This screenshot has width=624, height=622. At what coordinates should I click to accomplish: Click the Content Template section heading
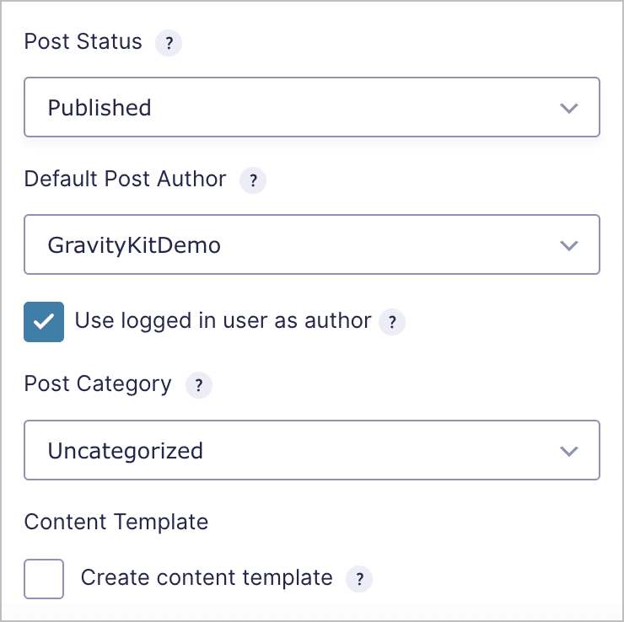116,522
